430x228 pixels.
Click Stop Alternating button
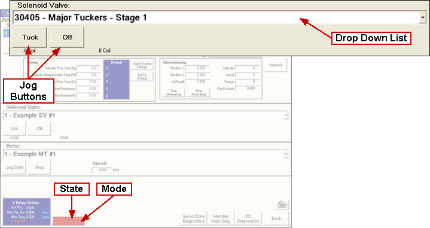(x=199, y=93)
